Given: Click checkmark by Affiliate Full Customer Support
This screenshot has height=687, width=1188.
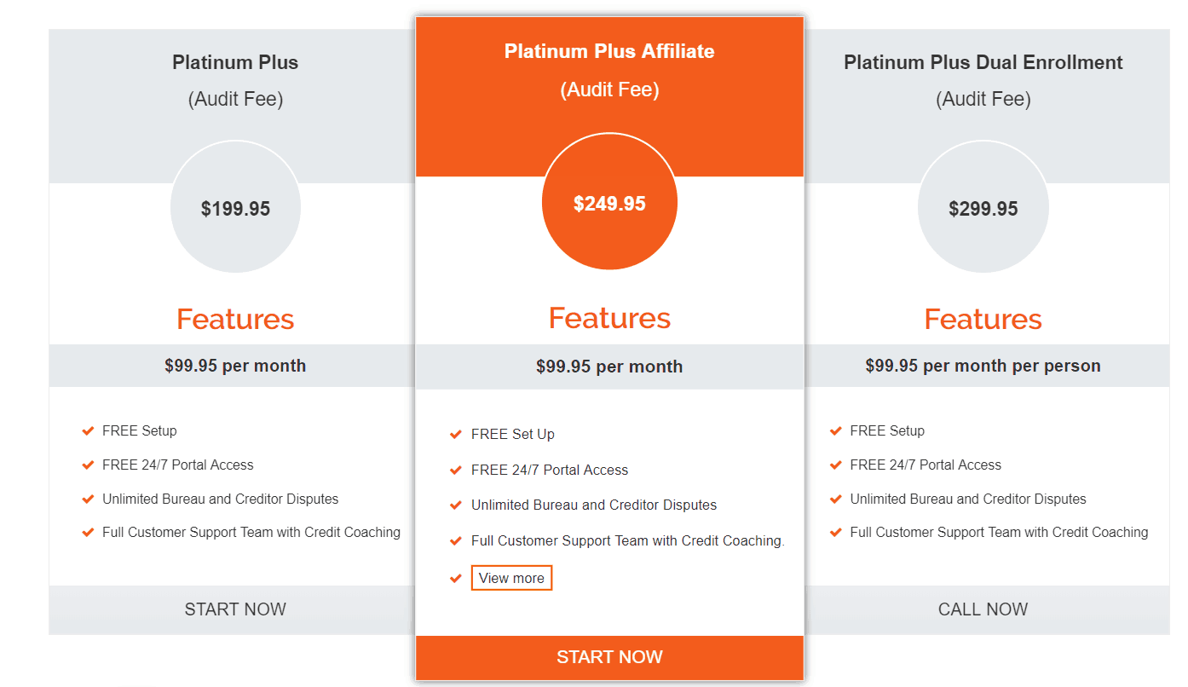Looking at the screenshot, I should [455, 541].
